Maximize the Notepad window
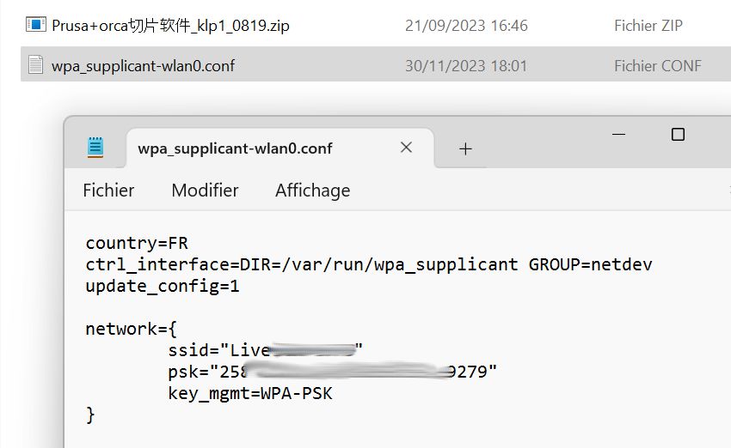The image size is (731, 448). pos(678,135)
